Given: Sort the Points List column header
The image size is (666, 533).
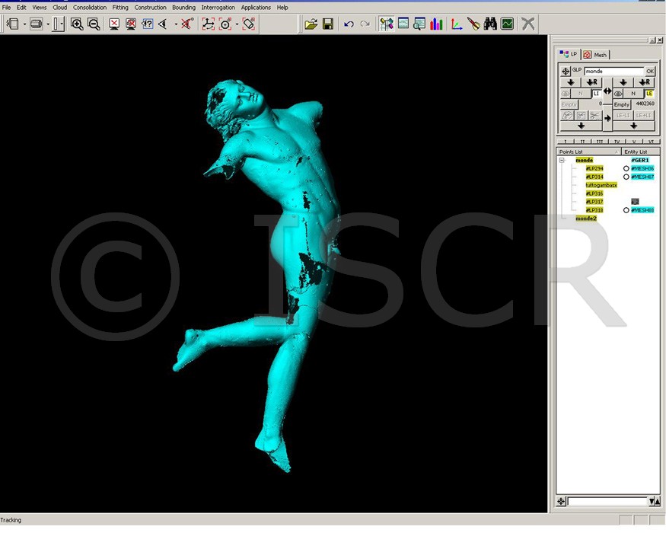Looking at the screenshot, I should pos(588,152).
